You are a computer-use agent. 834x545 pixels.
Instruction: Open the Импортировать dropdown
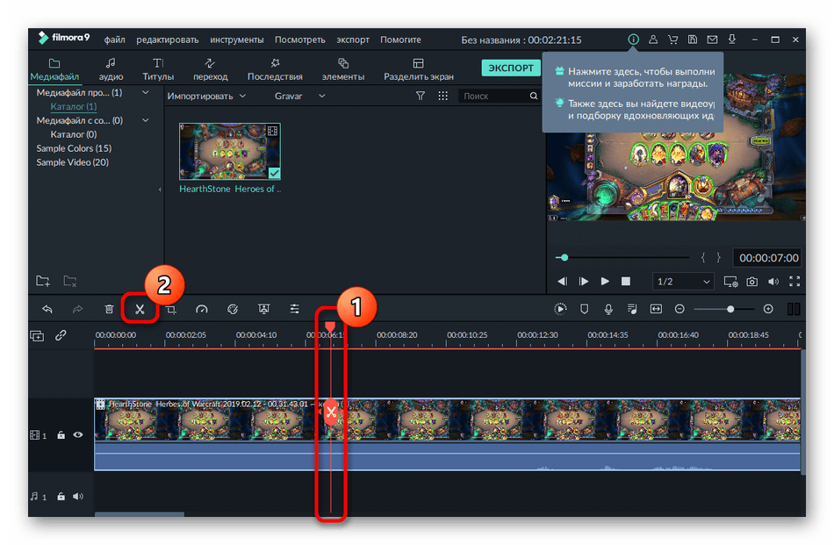tap(207, 96)
